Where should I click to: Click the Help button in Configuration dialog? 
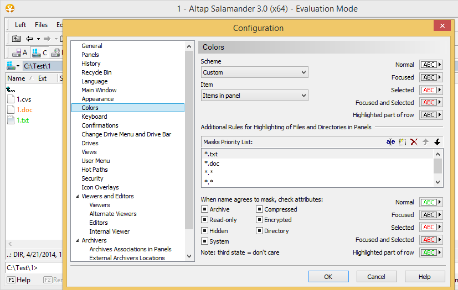click(424, 277)
